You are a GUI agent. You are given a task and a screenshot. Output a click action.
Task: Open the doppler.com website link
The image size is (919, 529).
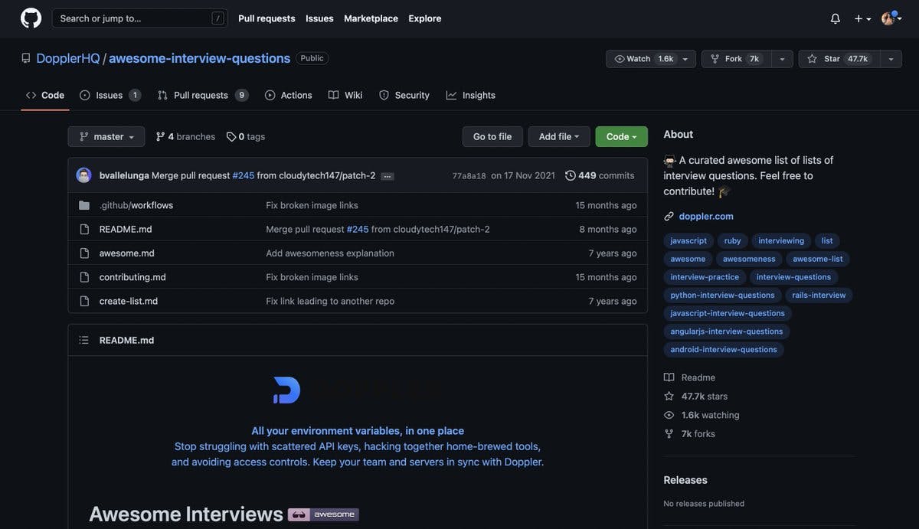point(706,216)
